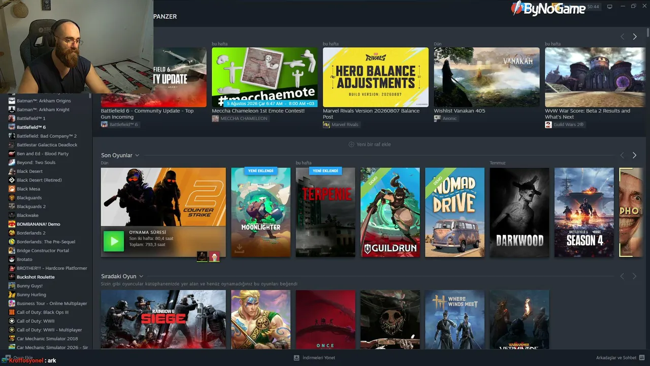This screenshot has width=650, height=366.
Task: Click the Guild Wars 2 icon under the WvW news
Action: pos(548,125)
